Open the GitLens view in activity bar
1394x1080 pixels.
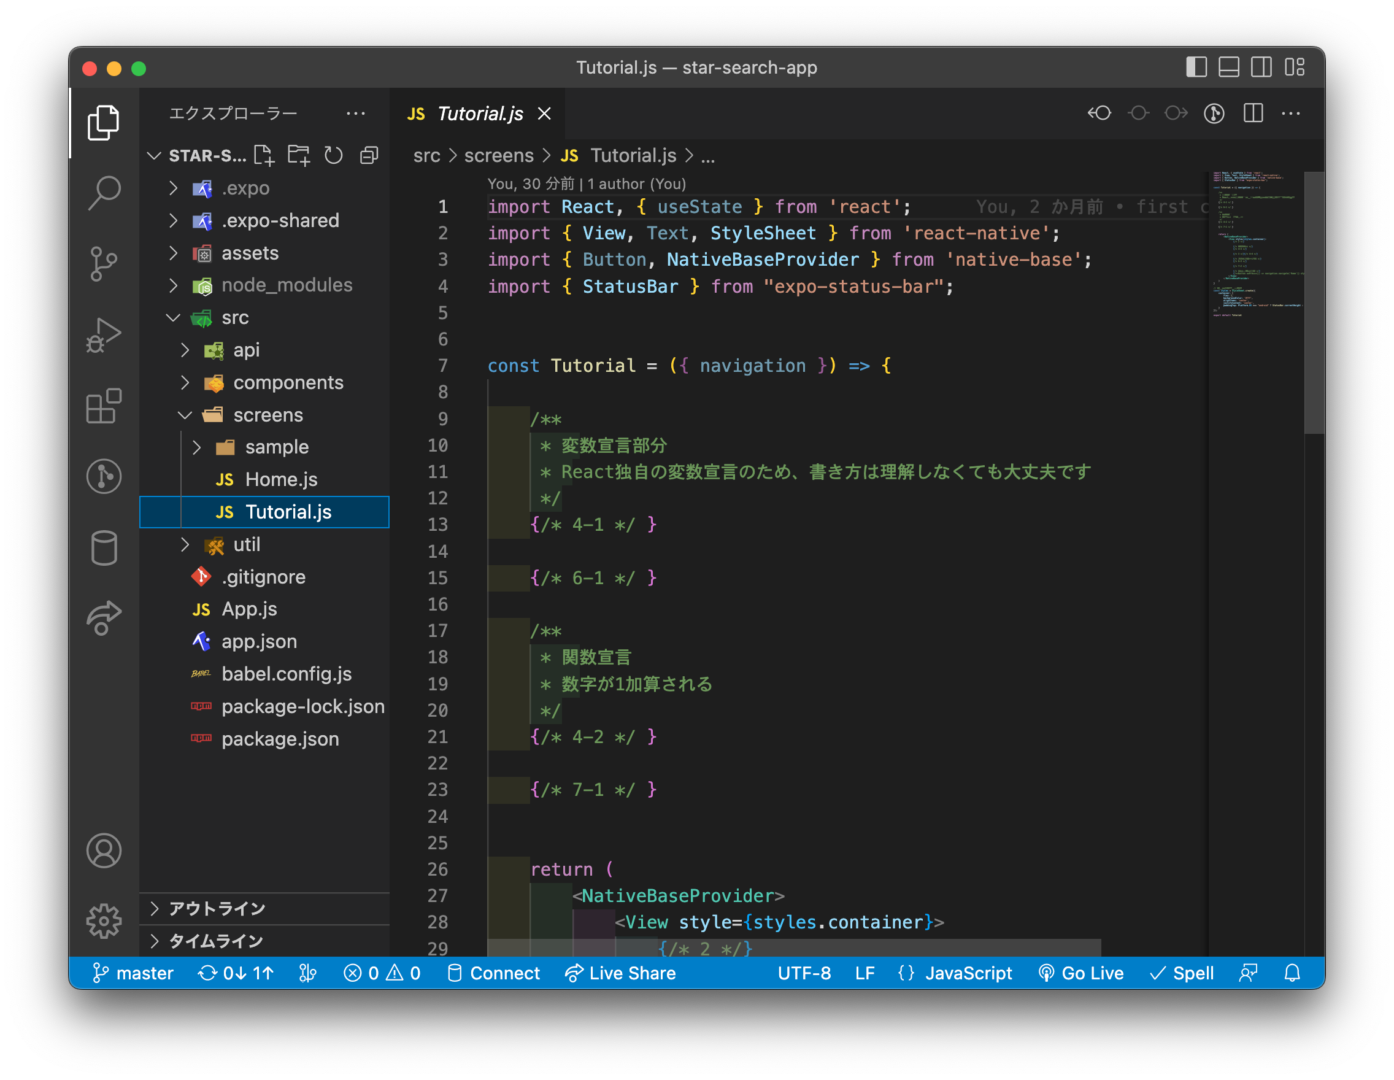pyautogui.click(x=104, y=476)
